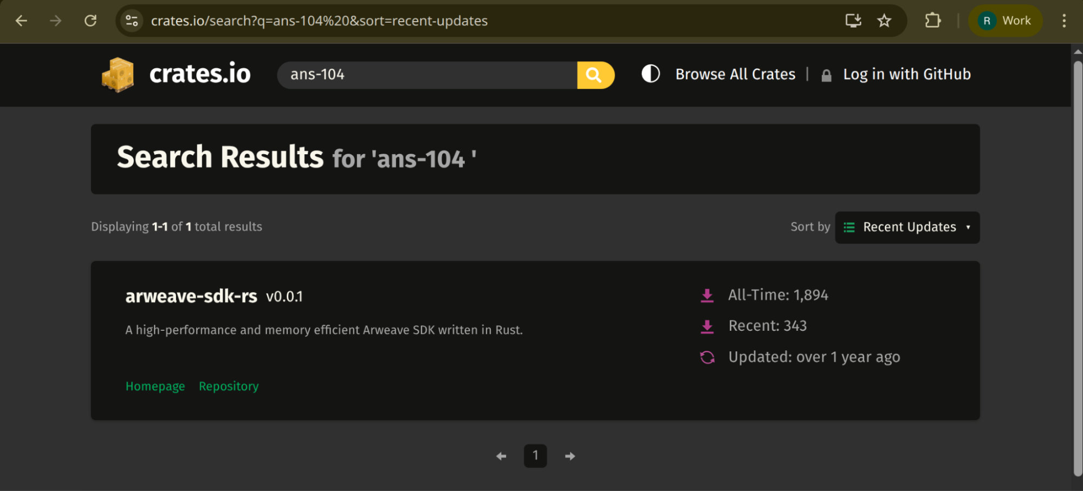Click the crate description text
This screenshot has width=1083, height=491.
[324, 330]
